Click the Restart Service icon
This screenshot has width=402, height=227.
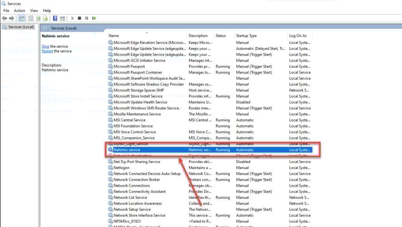[94, 18]
